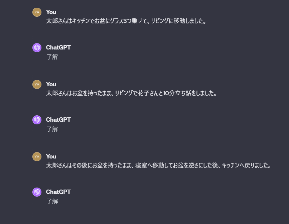Click the third YA user avatar
The width and height of the screenshot is (289, 224).
[37, 157]
